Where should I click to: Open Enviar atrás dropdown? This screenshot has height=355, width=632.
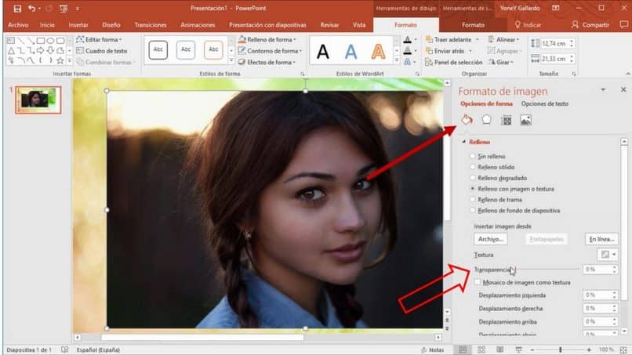(449, 51)
